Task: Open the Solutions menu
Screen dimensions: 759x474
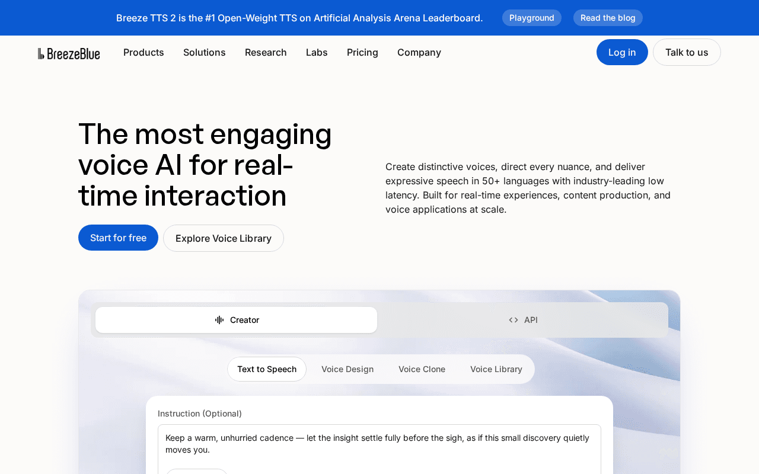Action: (x=205, y=52)
